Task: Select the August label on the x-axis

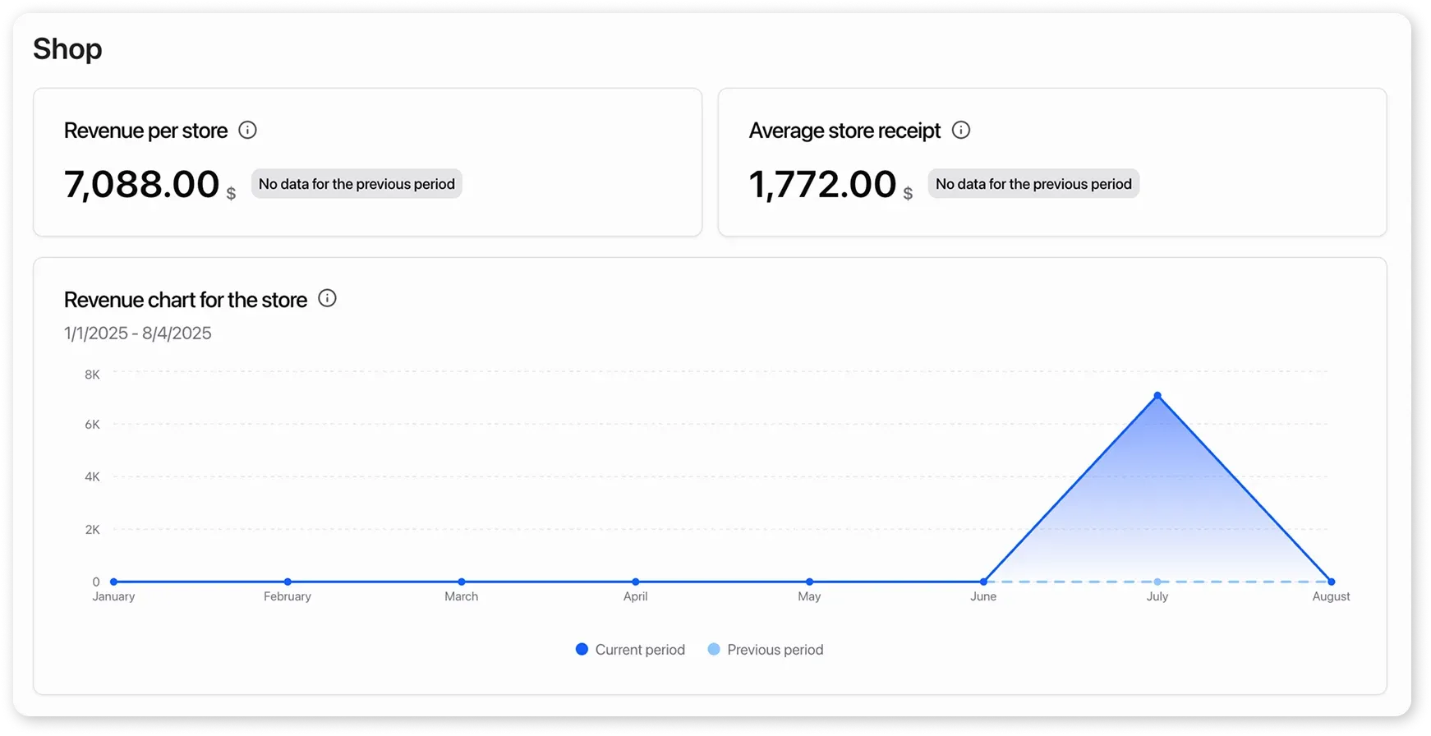Action: pos(1331,596)
